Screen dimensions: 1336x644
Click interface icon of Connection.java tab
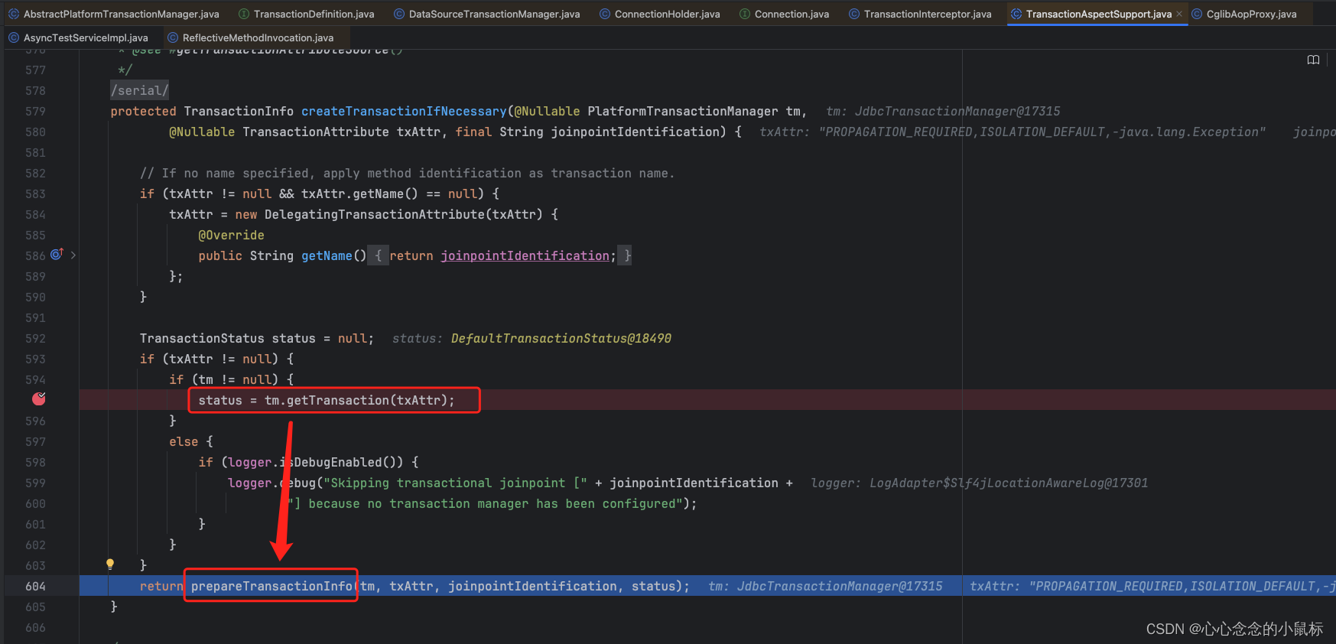click(x=745, y=14)
